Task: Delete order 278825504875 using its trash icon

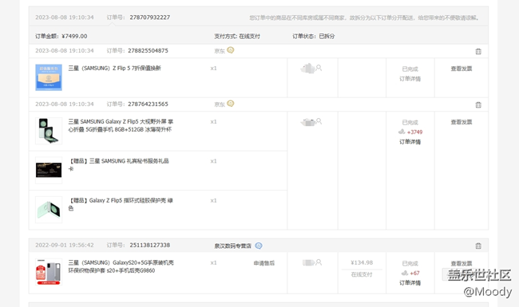Action: 478,51
